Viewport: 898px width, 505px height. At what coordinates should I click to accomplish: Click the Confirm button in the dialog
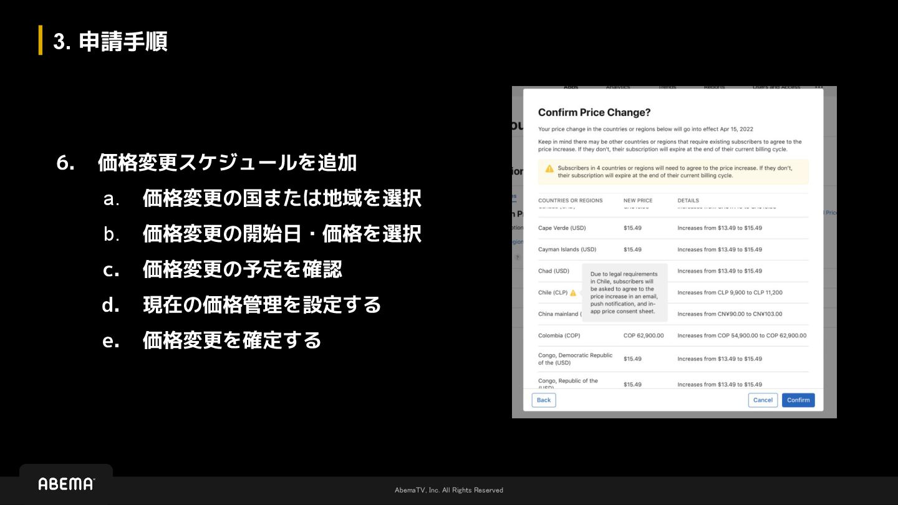click(x=798, y=400)
